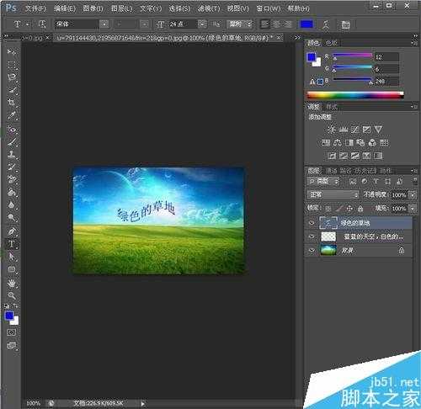The height and width of the screenshot is (409, 421).
Task: Open the anti-aliasing method dropdown
Action: pos(240,24)
